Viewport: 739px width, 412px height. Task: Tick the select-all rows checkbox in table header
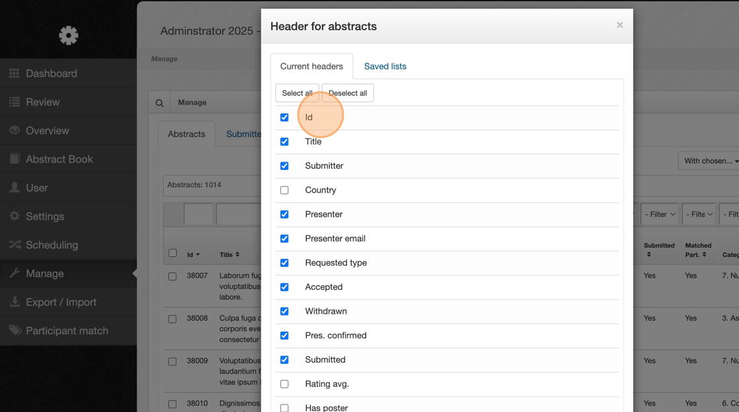coord(172,253)
